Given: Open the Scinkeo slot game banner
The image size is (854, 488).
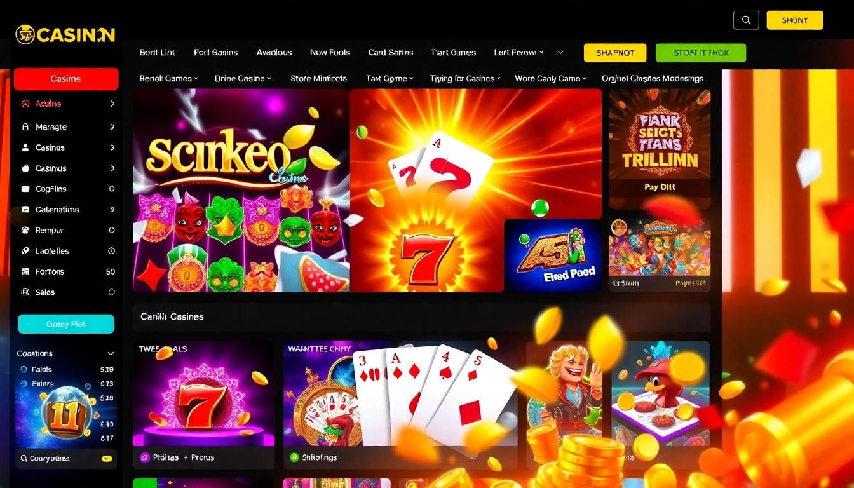Looking at the screenshot, I should 241,190.
